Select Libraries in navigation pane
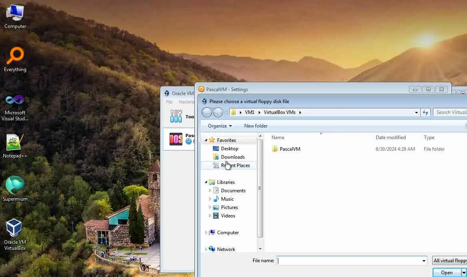The height and width of the screenshot is (277, 467). click(x=226, y=182)
